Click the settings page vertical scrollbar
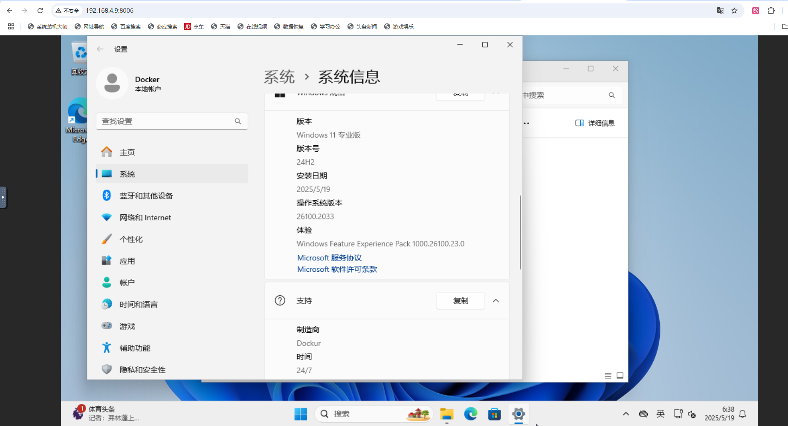The height and width of the screenshot is (426, 788). click(x=520, y=232)
